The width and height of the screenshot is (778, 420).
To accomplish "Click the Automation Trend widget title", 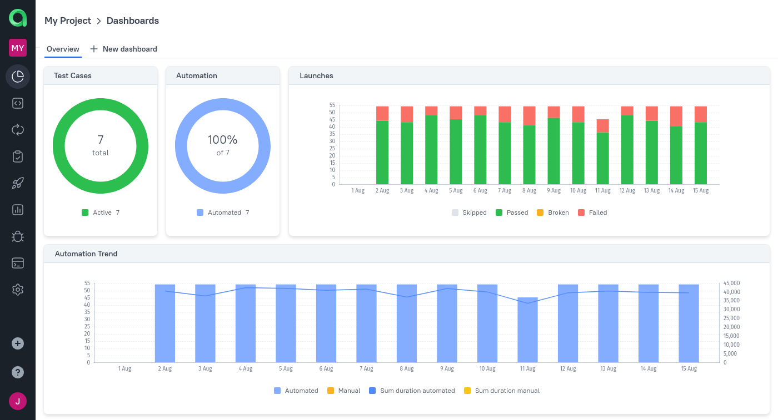I will tap(86, 254).
